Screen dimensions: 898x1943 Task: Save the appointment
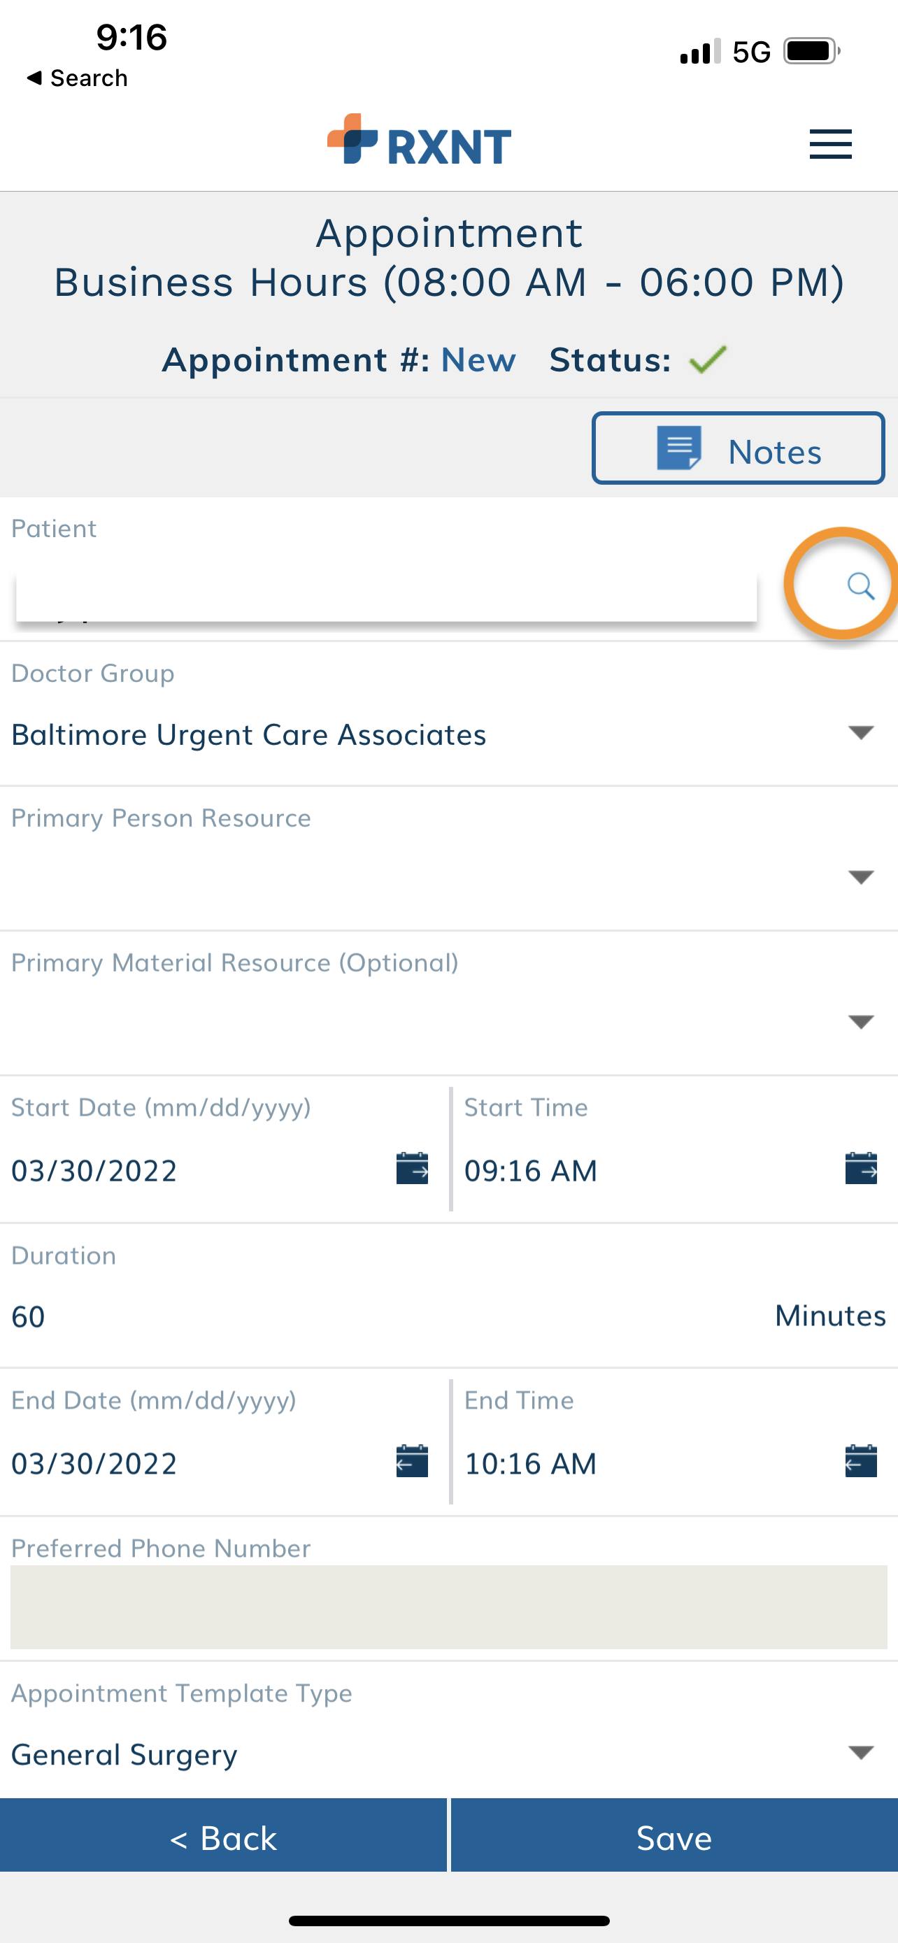(x=675, y=1838)
